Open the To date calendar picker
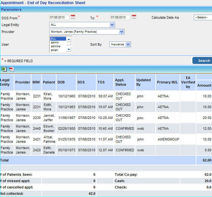Screen dimensions: 212x197 [134, 17]
